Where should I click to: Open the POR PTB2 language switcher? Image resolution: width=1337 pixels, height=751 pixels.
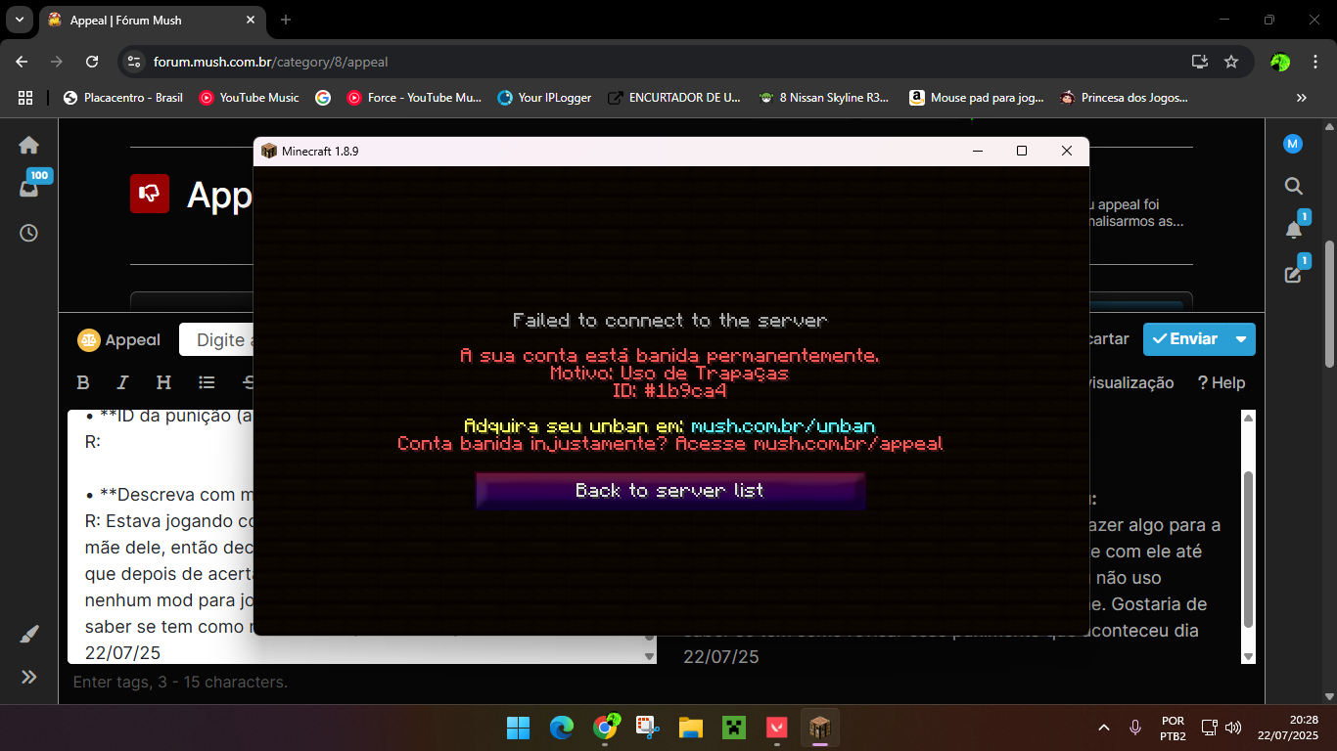pos(1173,729)
